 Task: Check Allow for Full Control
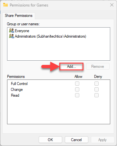pyautogui.click(x=77, y=84)
